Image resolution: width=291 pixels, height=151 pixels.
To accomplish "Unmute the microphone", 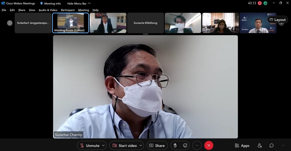I will [x=90, y=145].
